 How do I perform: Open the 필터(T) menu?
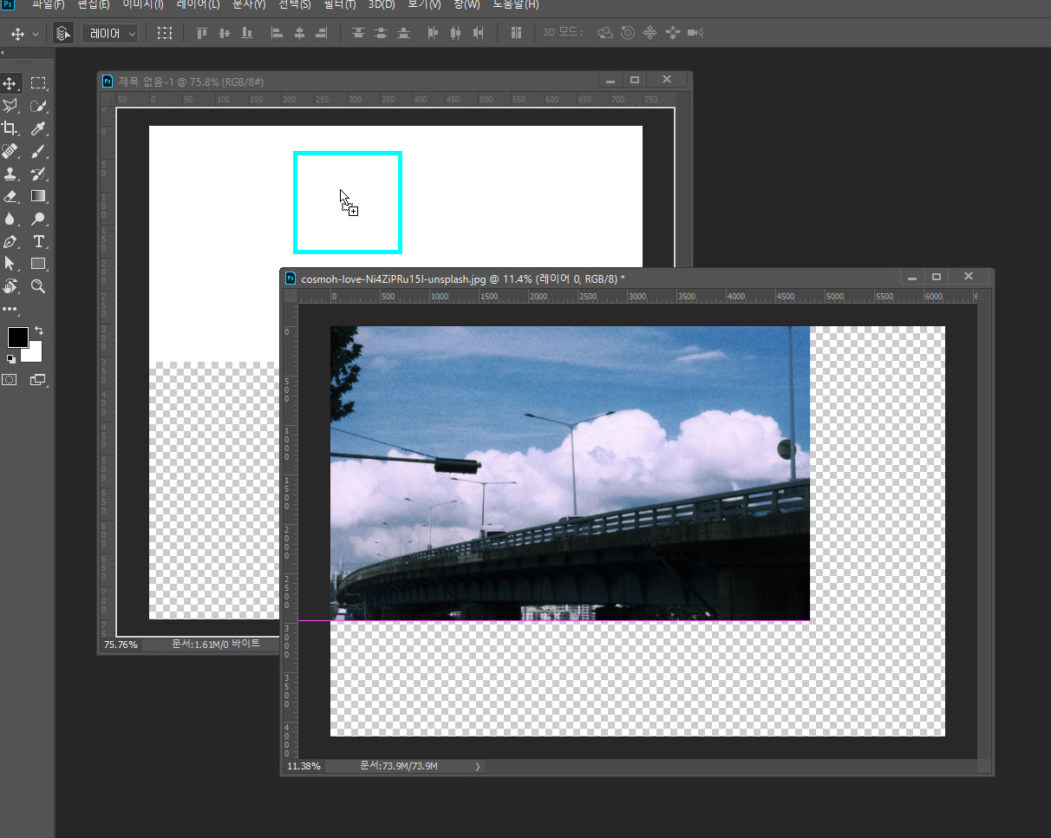339,4
